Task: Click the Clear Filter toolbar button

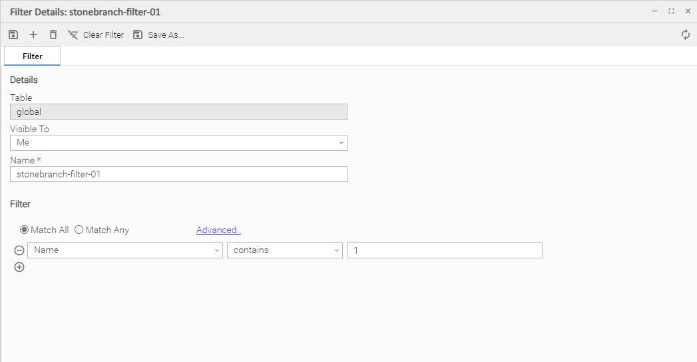Action: [96, 35]
